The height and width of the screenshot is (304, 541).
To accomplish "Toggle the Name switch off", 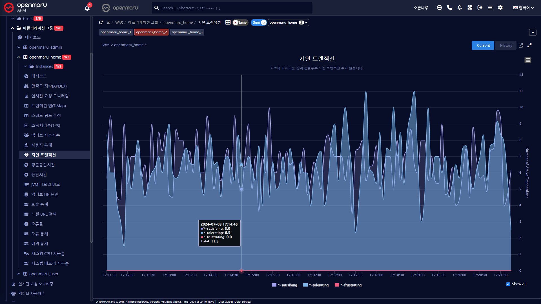I will click(x=240, y=23).
